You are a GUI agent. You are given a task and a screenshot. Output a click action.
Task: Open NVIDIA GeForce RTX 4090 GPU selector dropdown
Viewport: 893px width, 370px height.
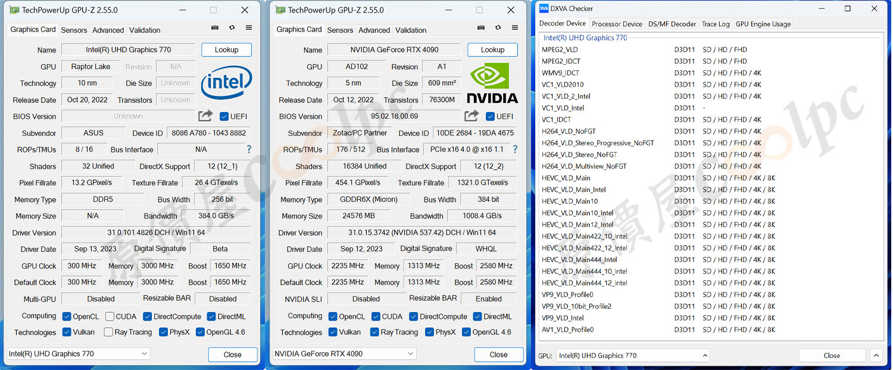click(x=344, y=354)
